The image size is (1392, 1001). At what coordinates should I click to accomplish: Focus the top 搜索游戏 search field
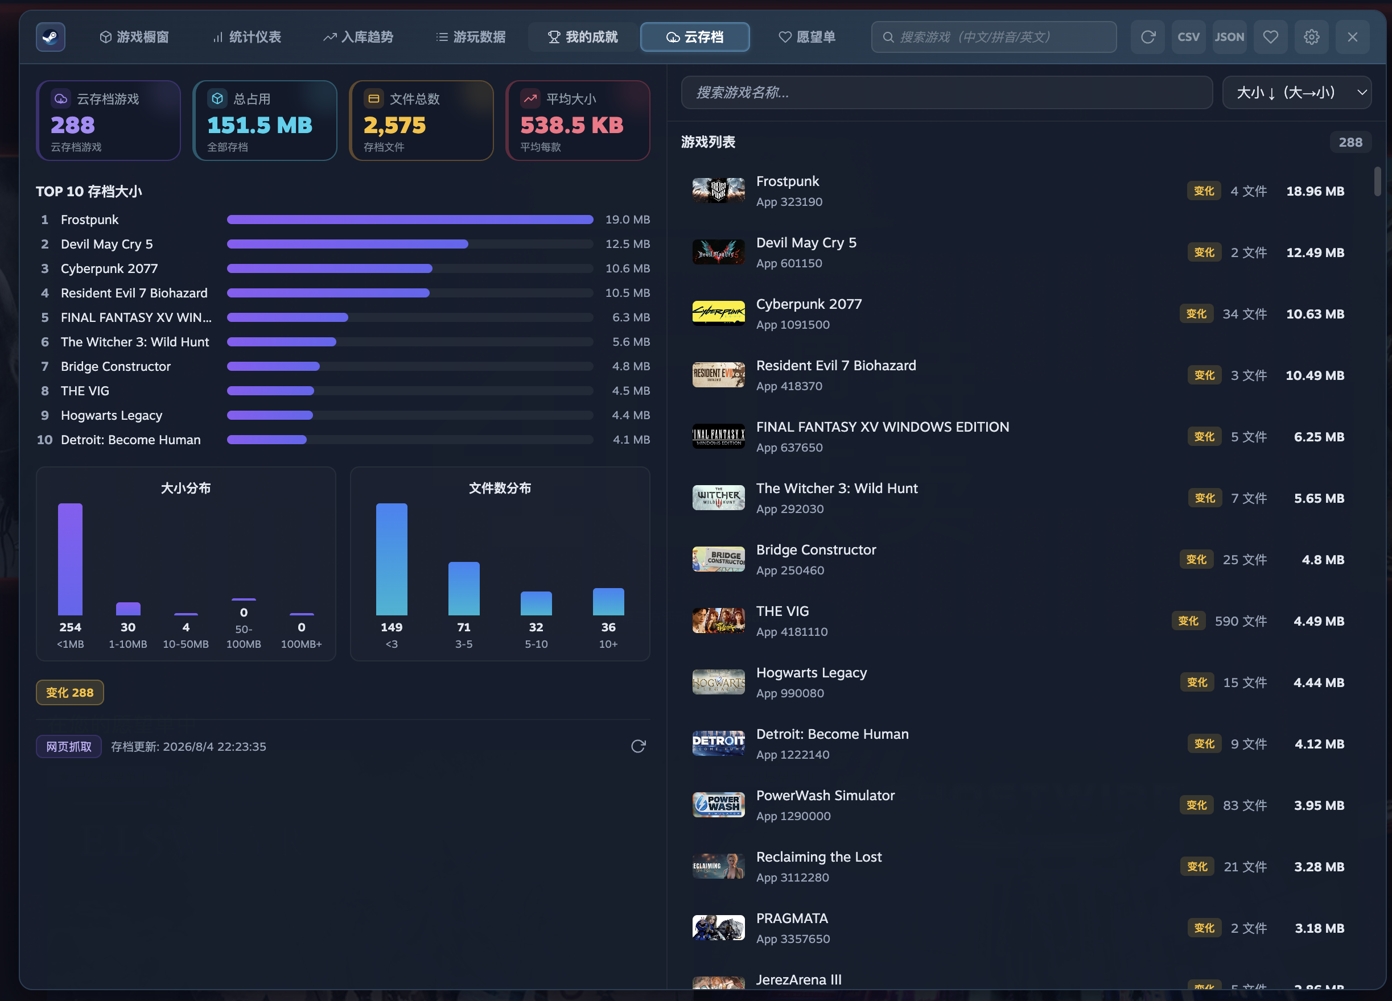[994, 37]
